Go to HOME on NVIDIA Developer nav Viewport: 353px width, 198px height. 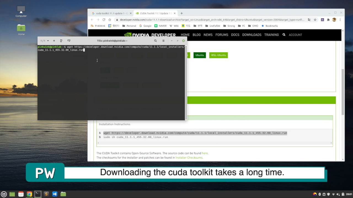[185, 35]
